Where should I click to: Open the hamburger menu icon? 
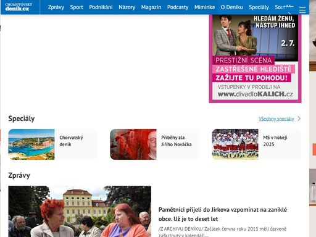point(302,10)
